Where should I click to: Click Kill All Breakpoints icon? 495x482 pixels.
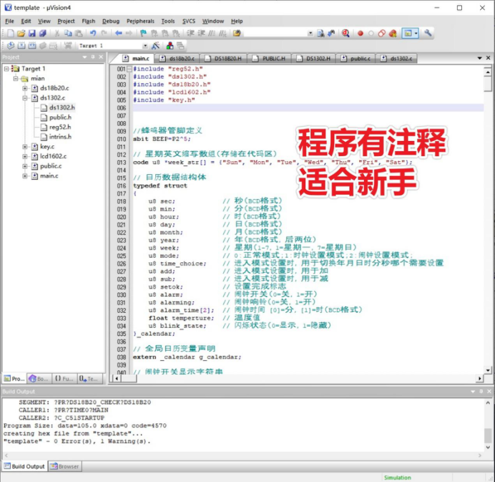tap(393, 33)
